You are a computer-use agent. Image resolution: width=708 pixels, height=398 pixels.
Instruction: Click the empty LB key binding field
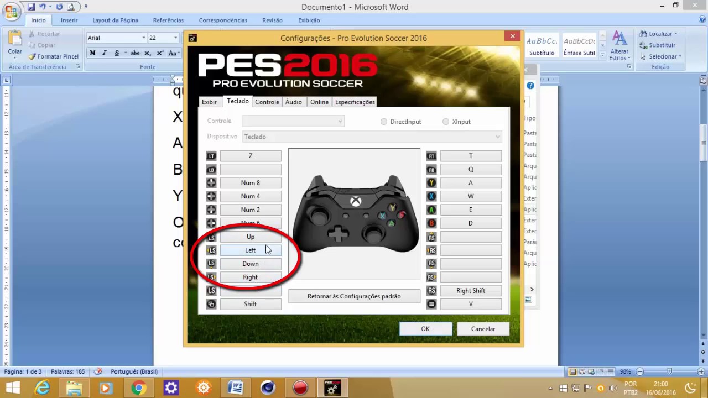(251, 170)
